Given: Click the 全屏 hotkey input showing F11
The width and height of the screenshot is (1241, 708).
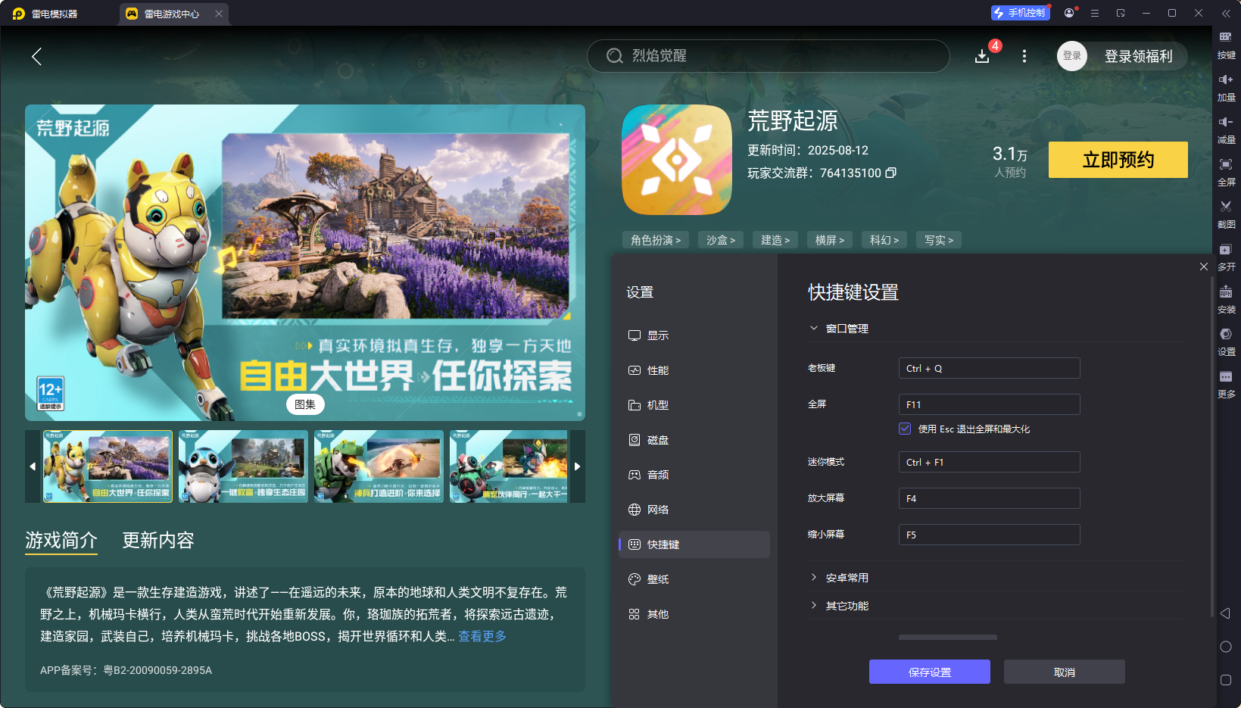Looking at the screenshot, I should 989,404.
